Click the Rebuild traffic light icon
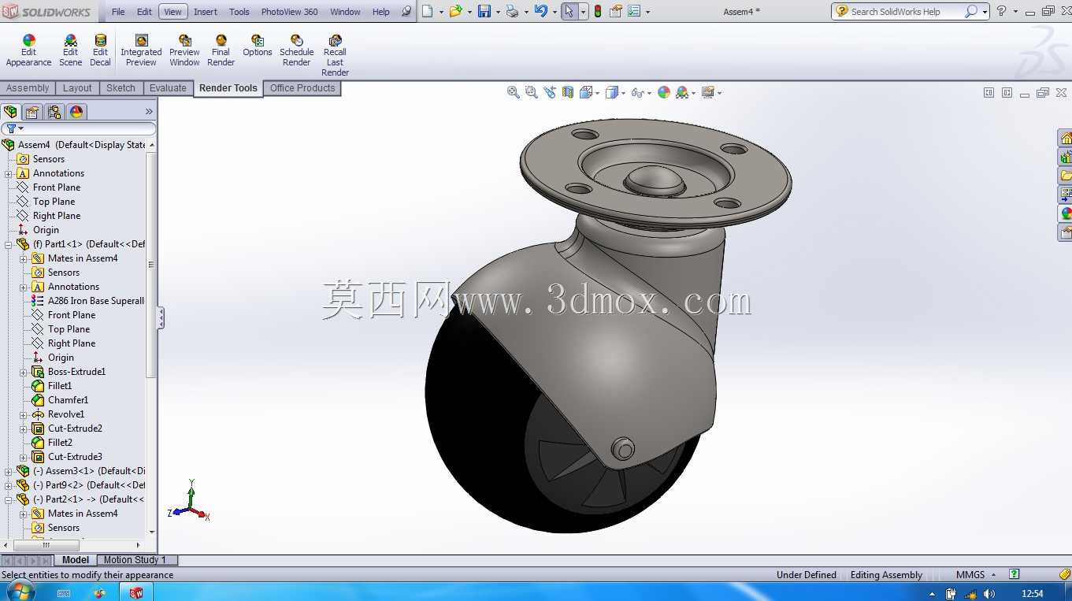 pyautogui.click(x=598, y=11)
